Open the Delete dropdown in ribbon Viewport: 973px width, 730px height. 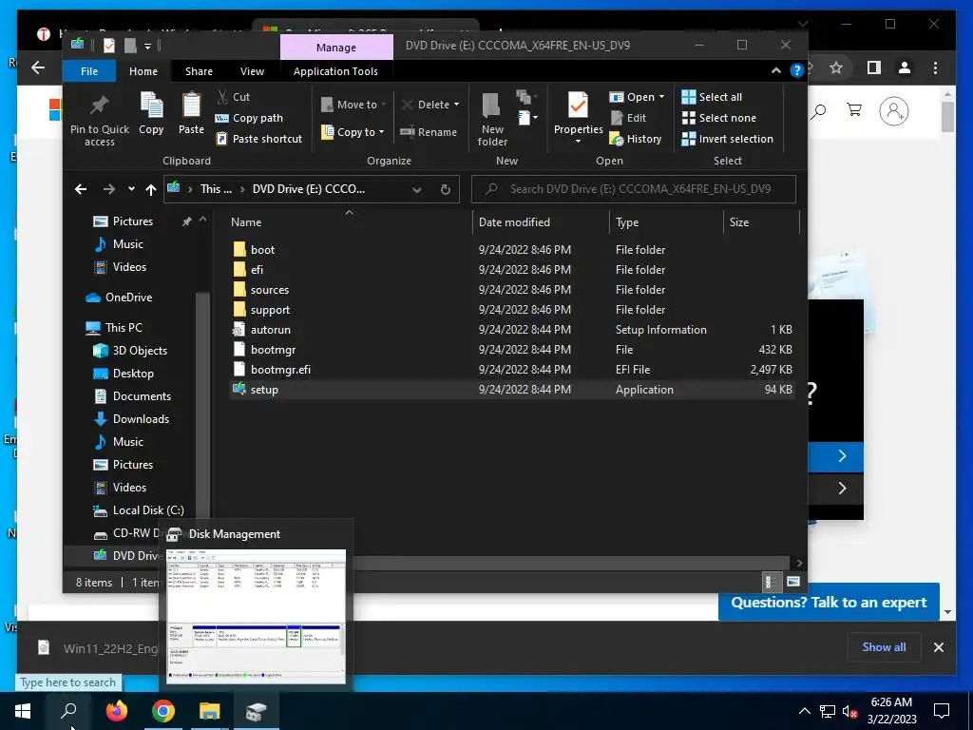click(x=430, y=105)
